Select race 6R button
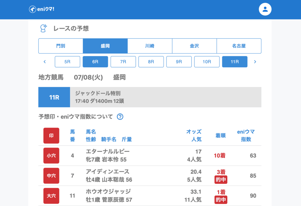The height and width of the screenshot is (206, 301). [95, 62]
